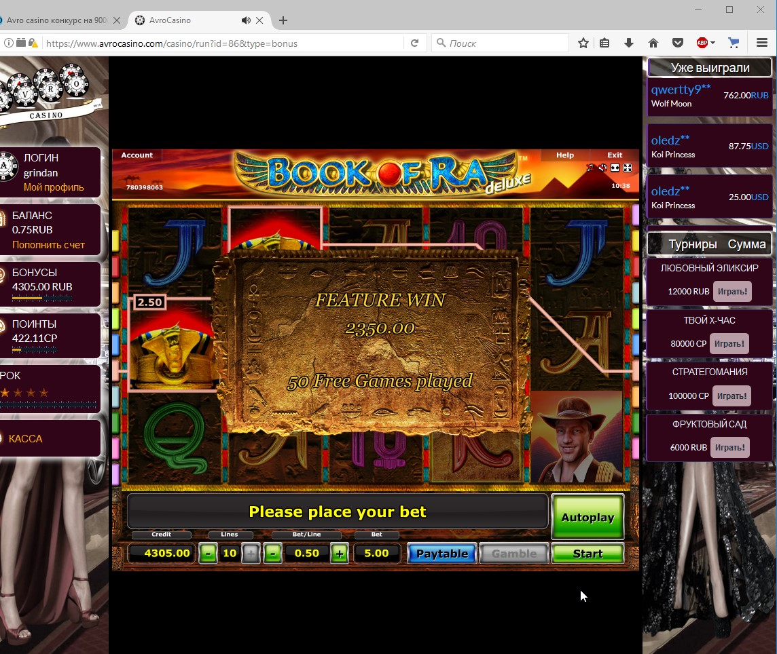Click the 'Уже выиграли' header
777x654 pixels.
(710, 67)
